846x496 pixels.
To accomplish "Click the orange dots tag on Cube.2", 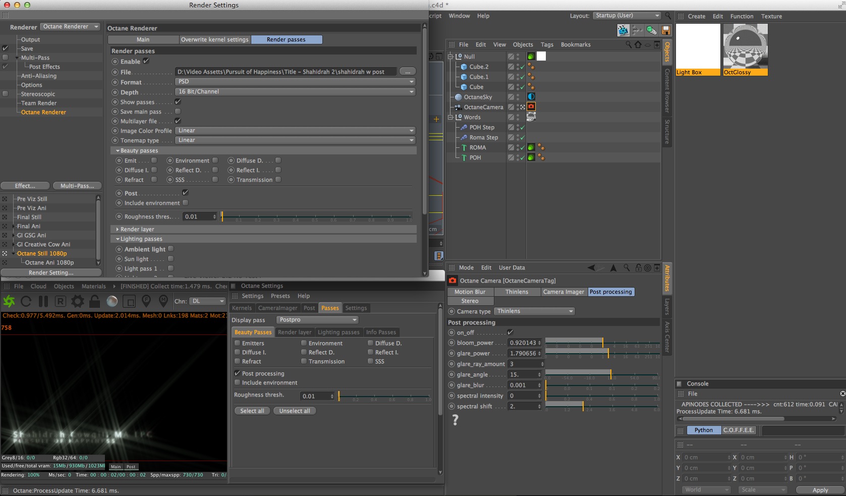I will [531, 67].
